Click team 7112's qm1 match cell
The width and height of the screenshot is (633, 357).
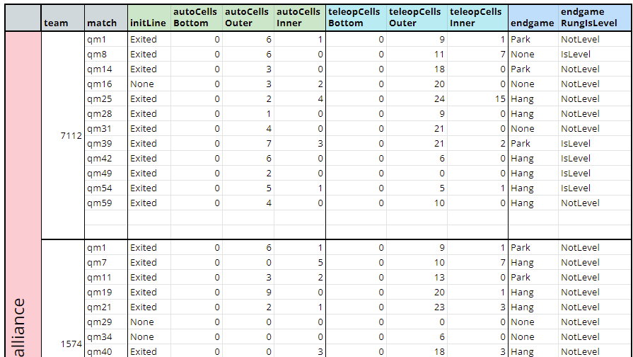point(106,40)
